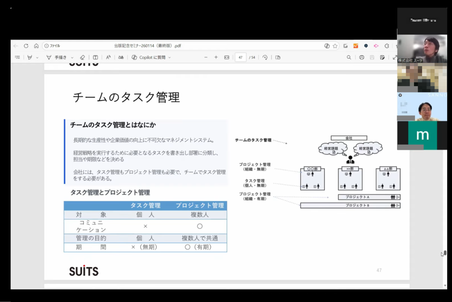Image resolution: width=452 pixels, height=302 pixels.
Task: Rotate the PDF page
Action: coord(265,57)
